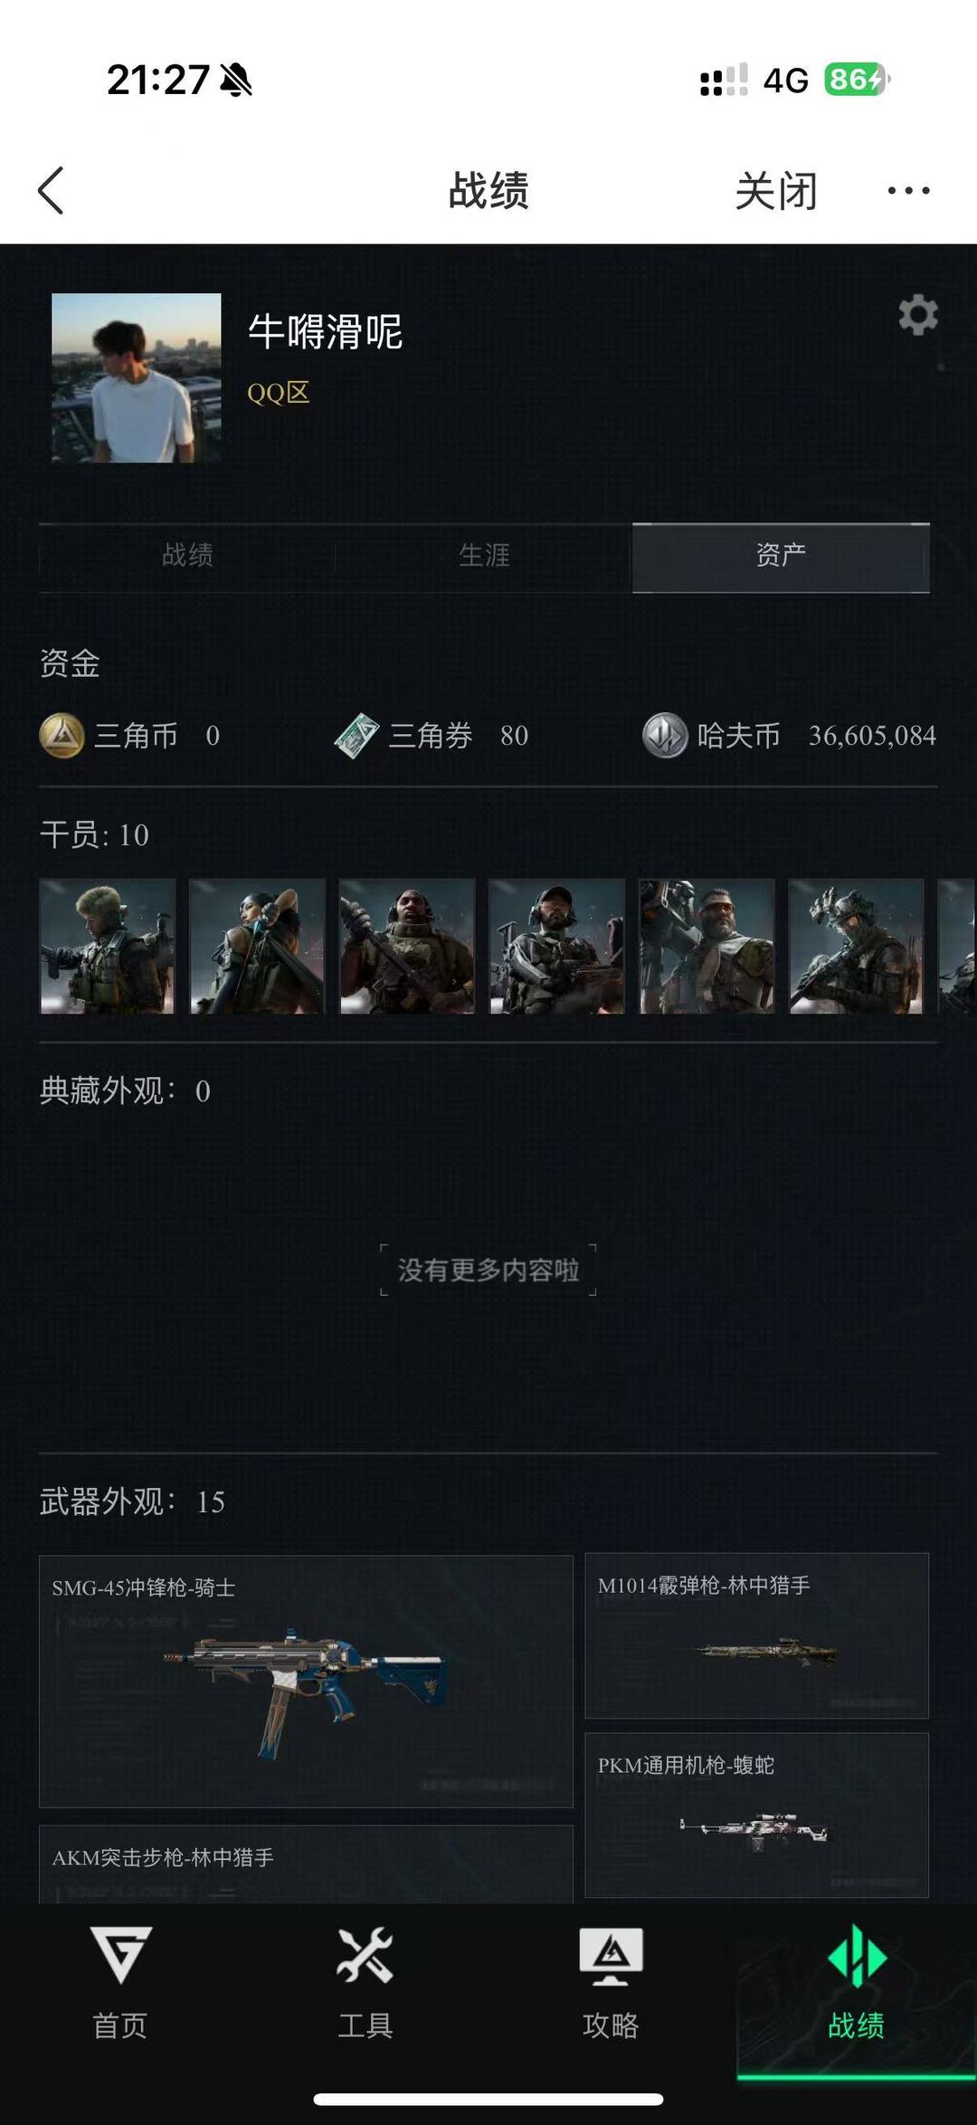This screenshot has height=2125, width=977.
Task: Open the player profile avatar
Action: (137, 377)
